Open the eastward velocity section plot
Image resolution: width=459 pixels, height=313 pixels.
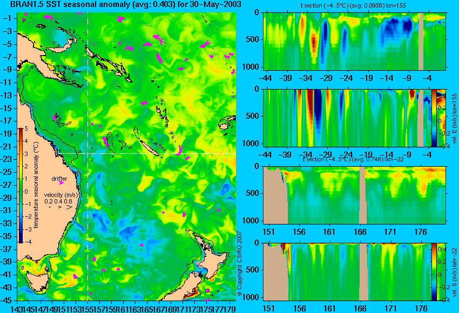347,118
